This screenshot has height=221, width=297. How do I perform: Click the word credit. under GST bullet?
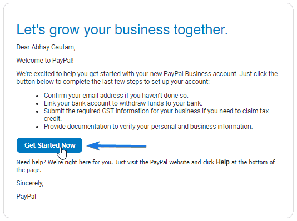[53, 119]
